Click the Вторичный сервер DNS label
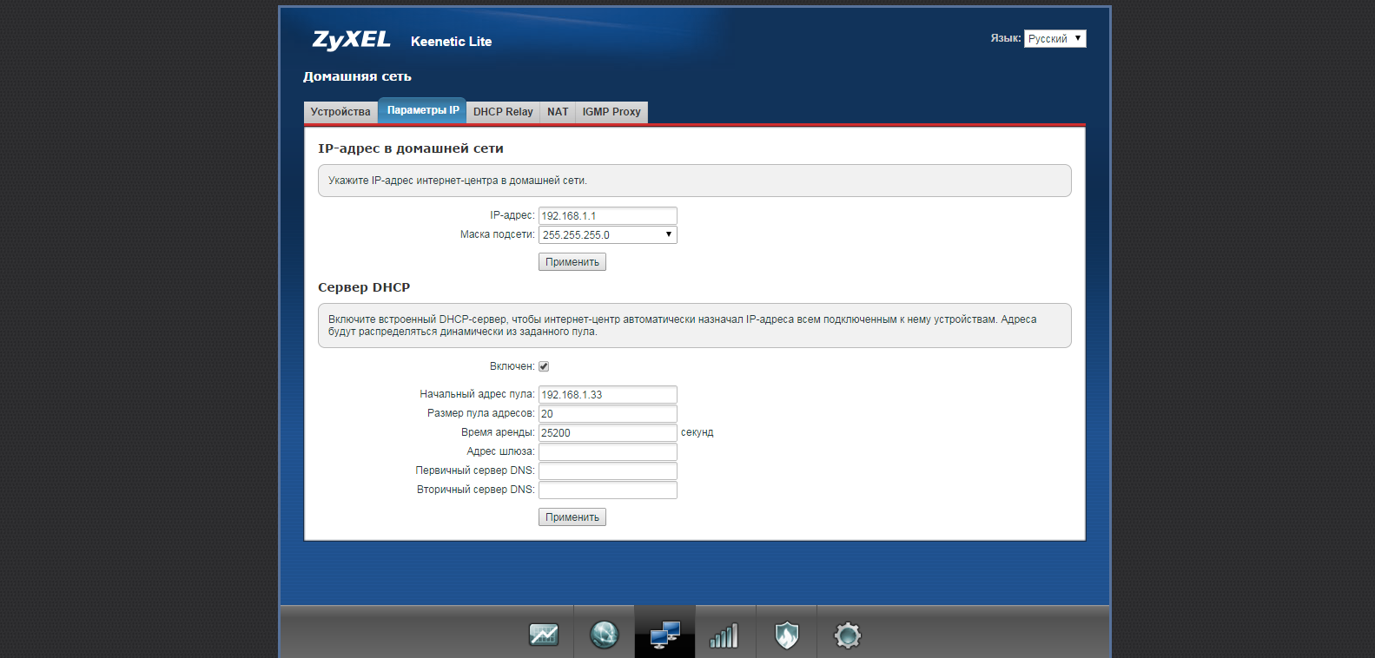This screenshot has width=1375, height=658. (x=475, y=490)
